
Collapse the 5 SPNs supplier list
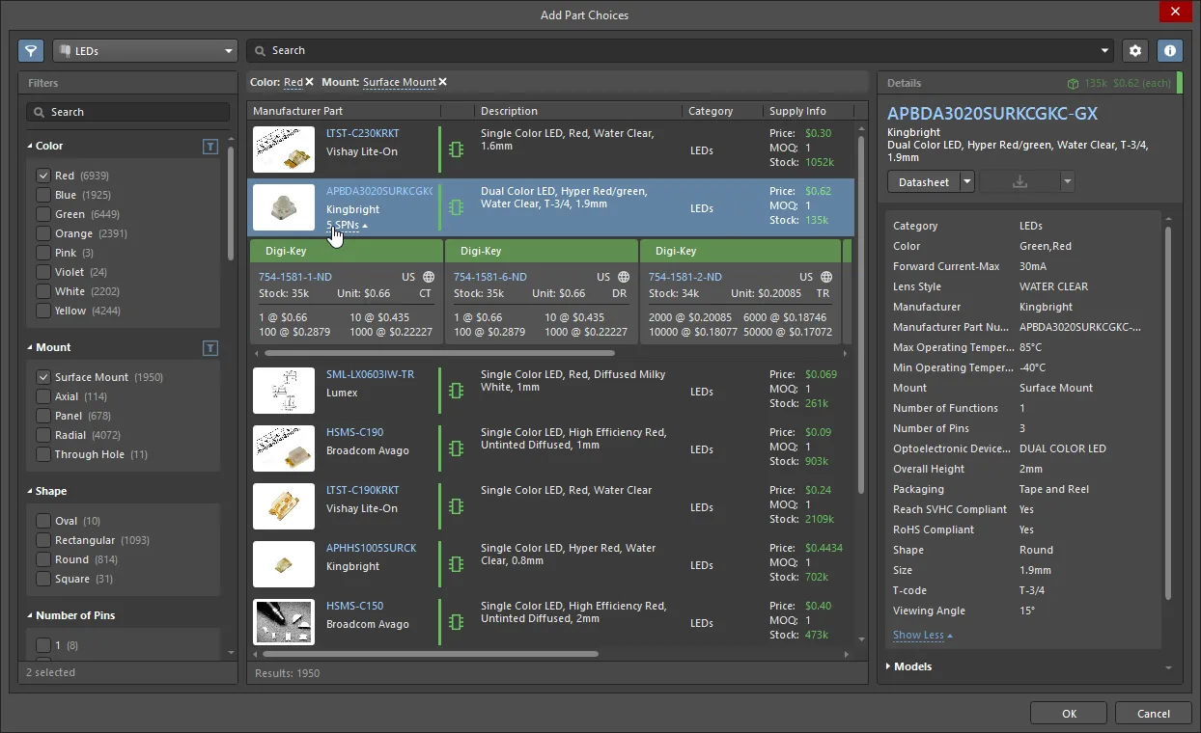coord(347,226)
